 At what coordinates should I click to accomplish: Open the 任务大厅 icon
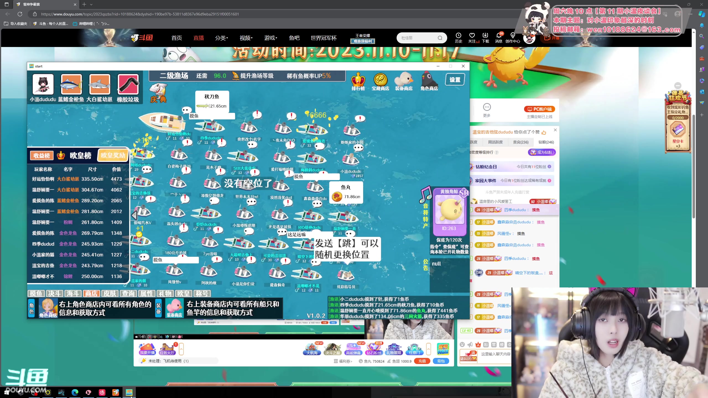pyautogui.click(x=167, y=349)
